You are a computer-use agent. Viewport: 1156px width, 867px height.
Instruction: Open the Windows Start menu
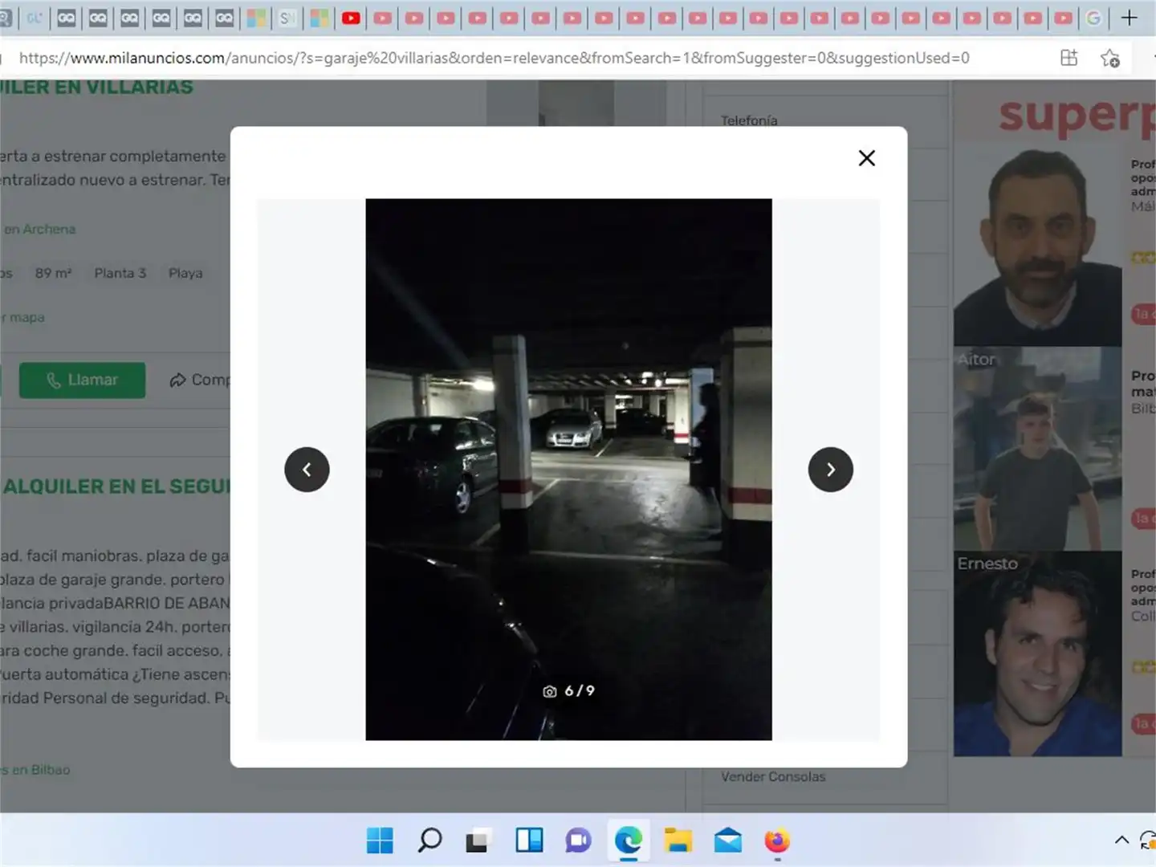pyautogui.click(x=380, y=841)
